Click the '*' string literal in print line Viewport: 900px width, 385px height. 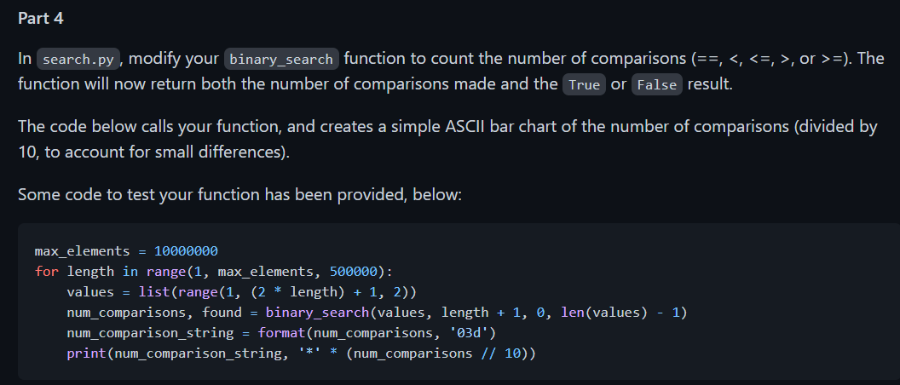point(309,353)
